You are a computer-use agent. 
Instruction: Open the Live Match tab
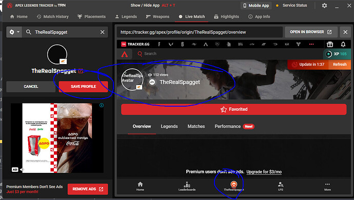click(192, 16)
